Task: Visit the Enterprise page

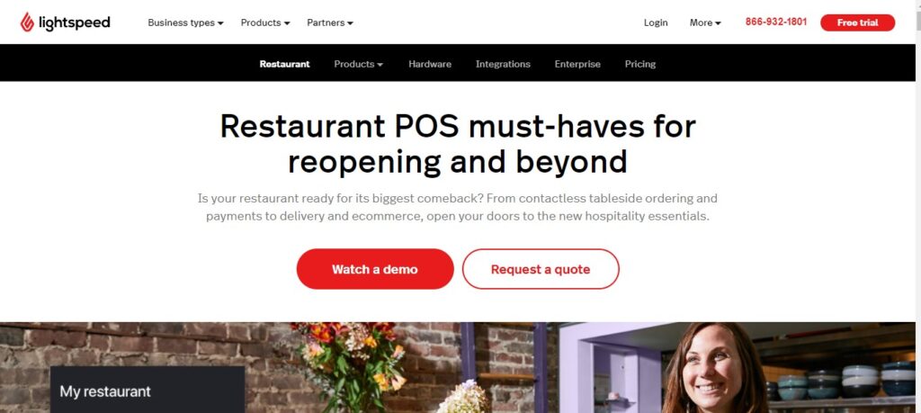Action: pyautogui.click(x=577, y=64)
